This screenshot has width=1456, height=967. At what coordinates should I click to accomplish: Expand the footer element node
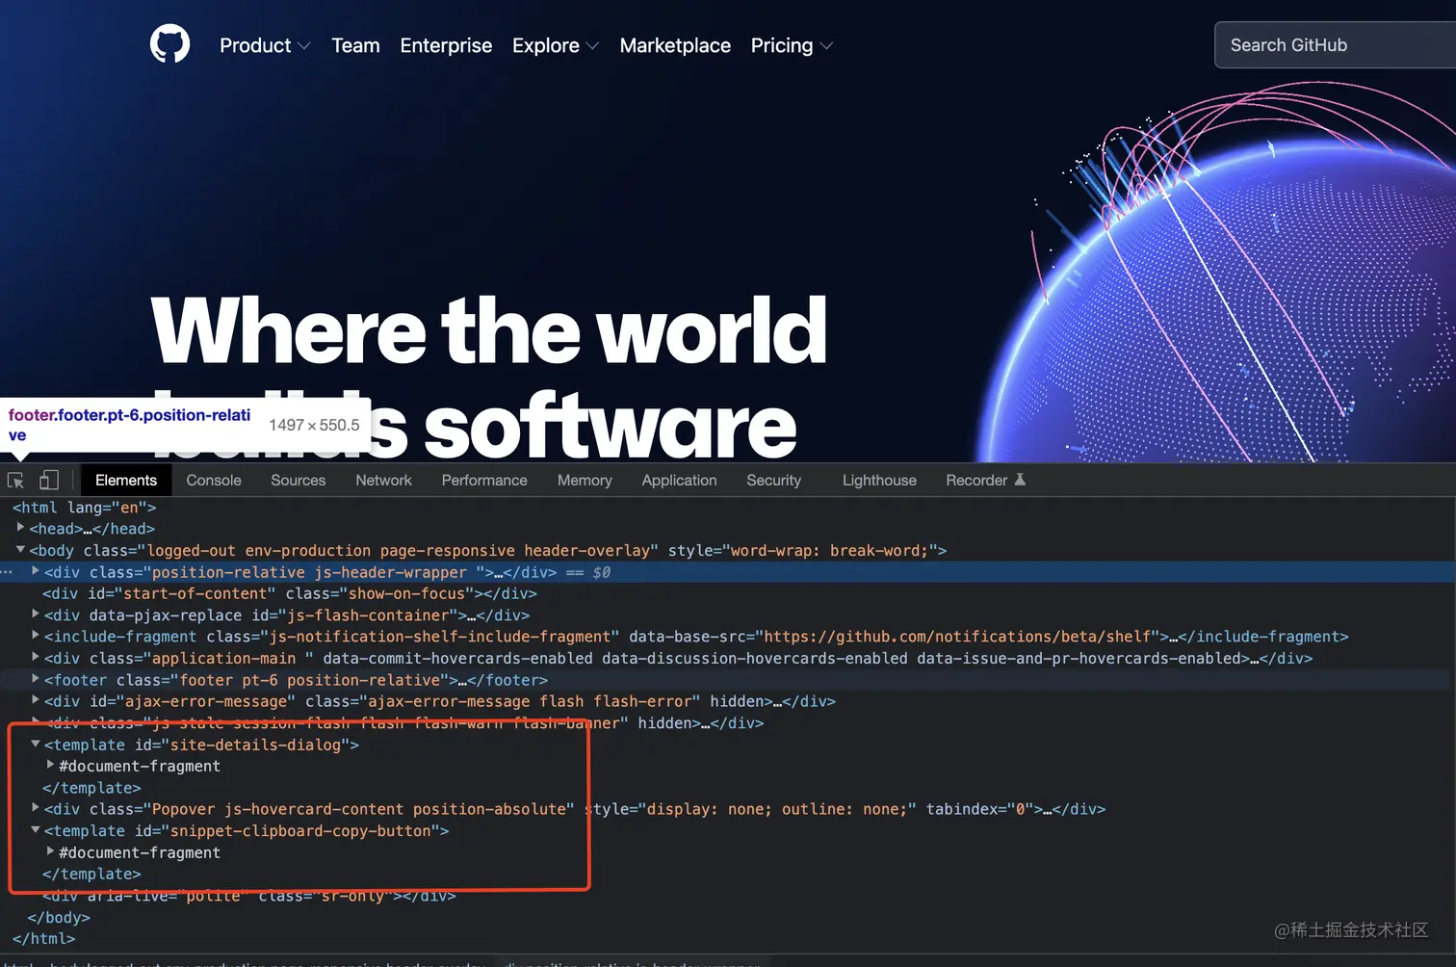point(36,679)
